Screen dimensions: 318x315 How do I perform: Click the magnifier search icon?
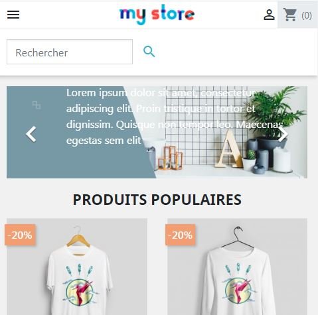pyautogui.click(x=149, y=52)
